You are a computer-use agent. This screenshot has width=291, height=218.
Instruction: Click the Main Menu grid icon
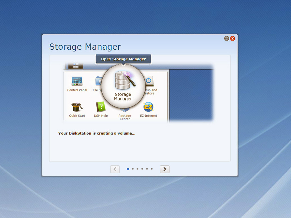coord(76,66)
